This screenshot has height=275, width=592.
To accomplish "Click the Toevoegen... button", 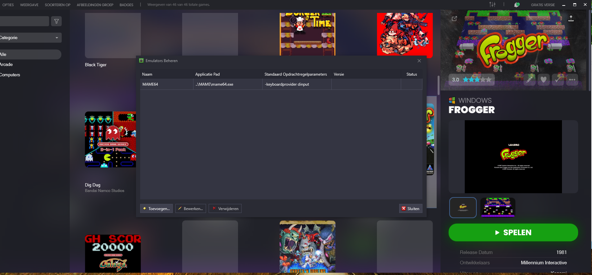I will coord(156,208).
